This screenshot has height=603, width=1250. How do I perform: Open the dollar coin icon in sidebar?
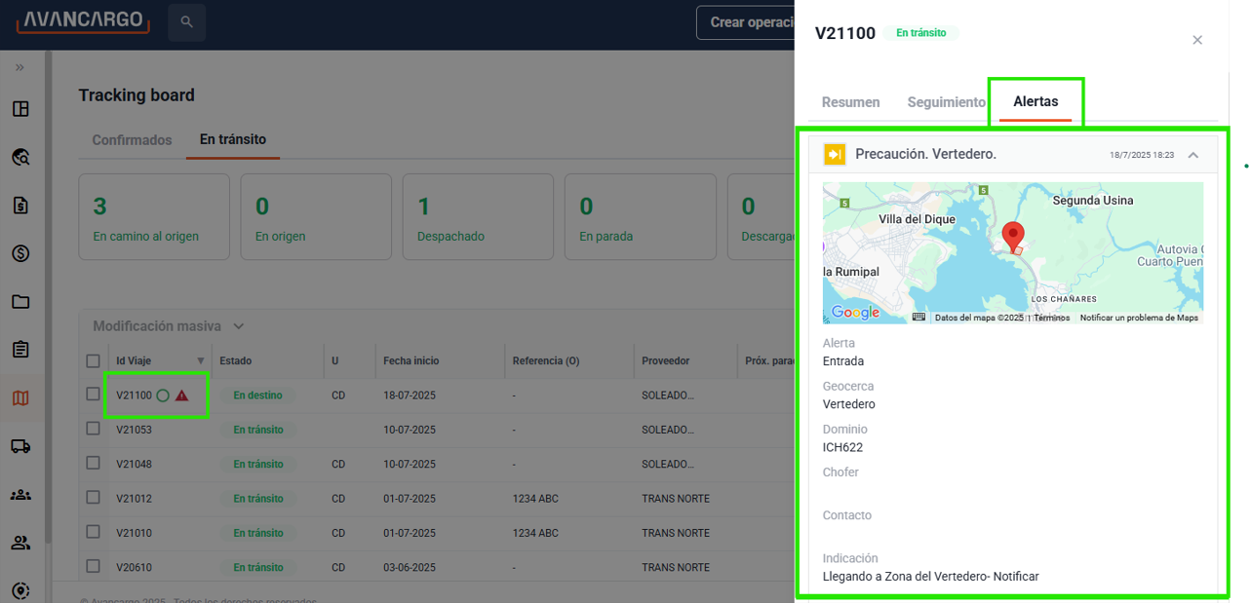point(20,253)
